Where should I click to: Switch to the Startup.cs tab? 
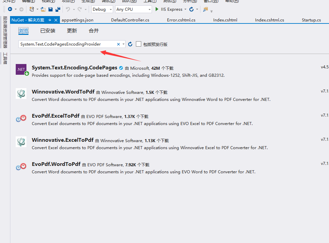click(311, 20)
